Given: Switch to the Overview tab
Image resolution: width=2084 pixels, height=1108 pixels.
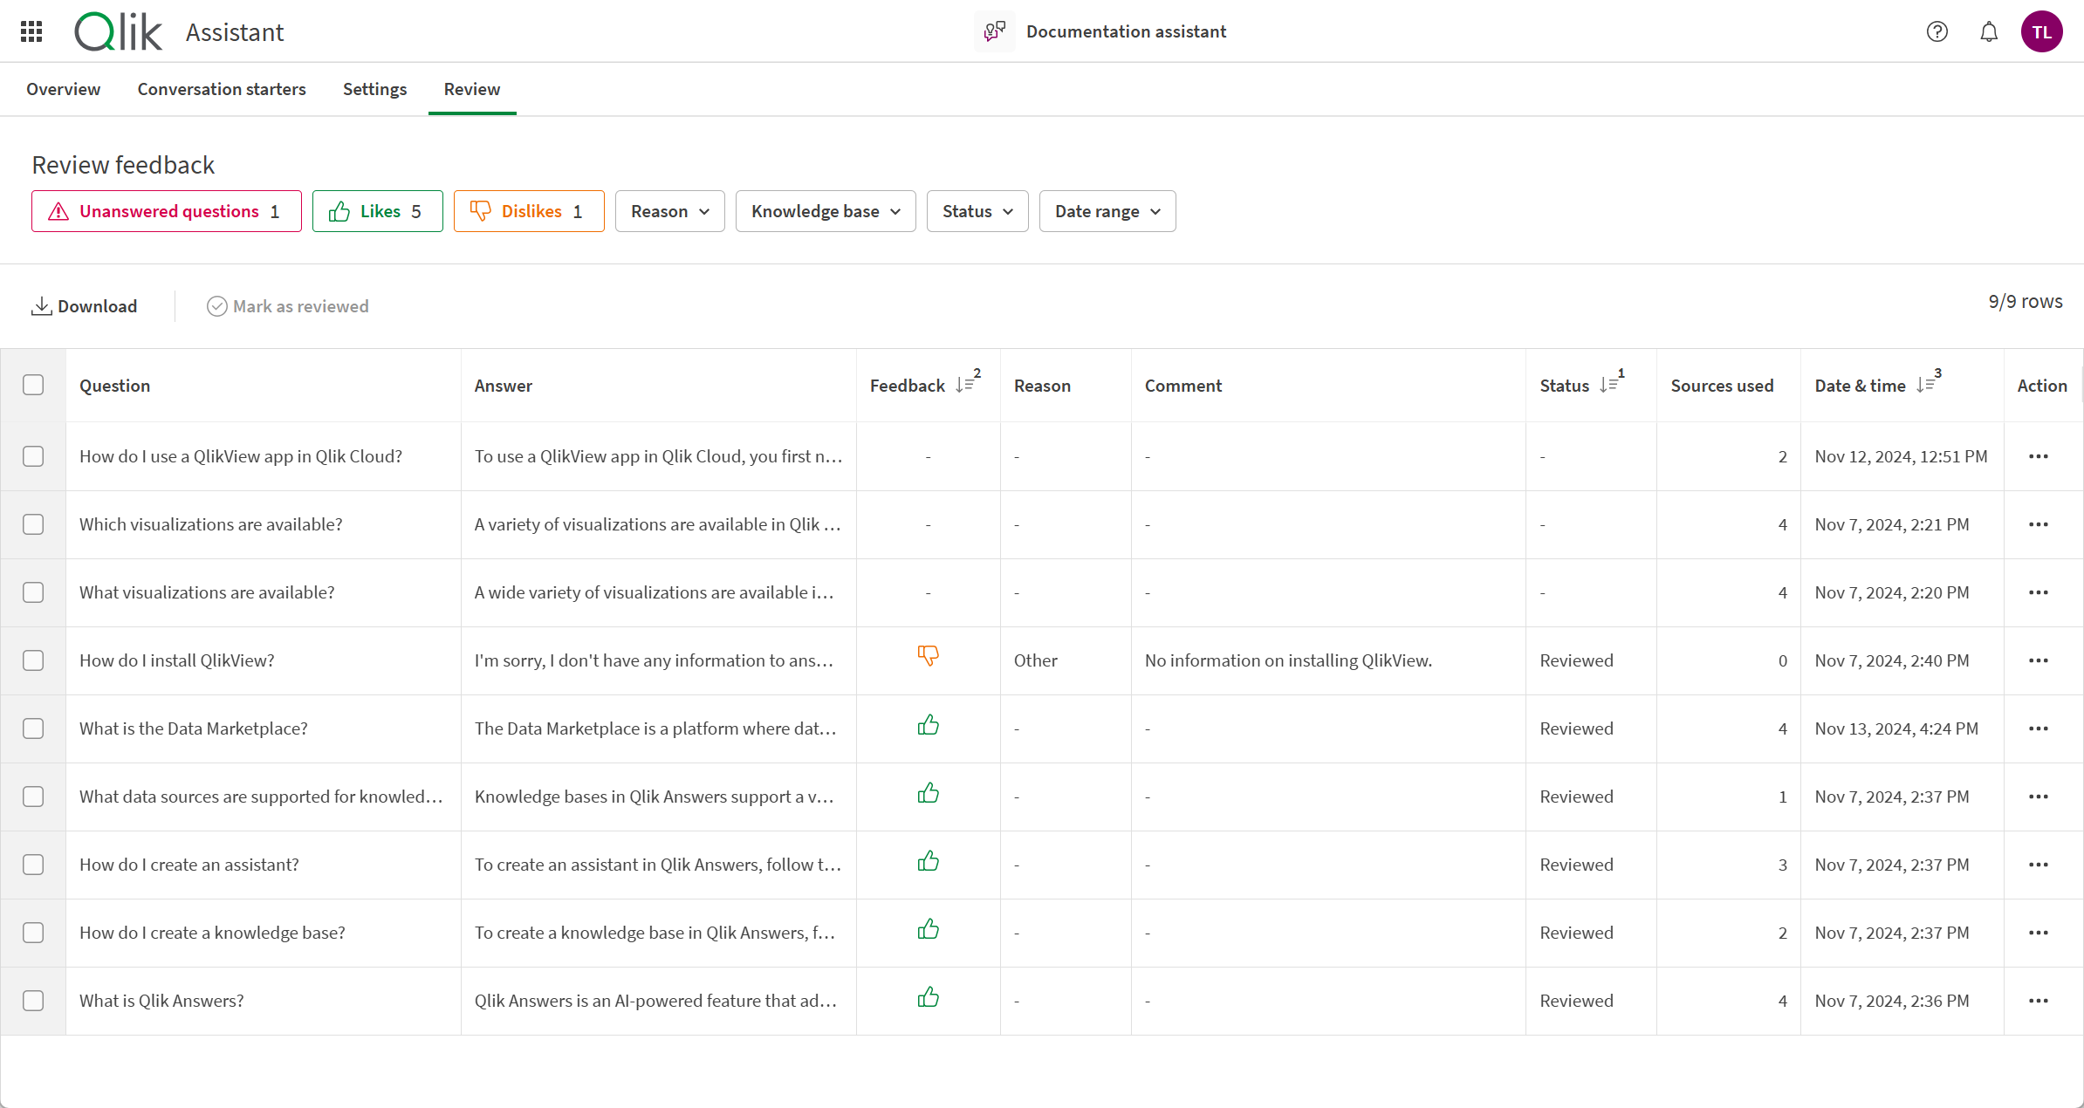Looking at the screenshot, I should (x=65, y=88).
